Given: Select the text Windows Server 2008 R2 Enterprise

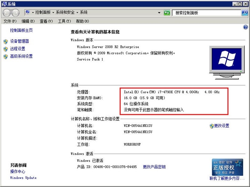Looking at the screenshot, I should pos(108,47).
